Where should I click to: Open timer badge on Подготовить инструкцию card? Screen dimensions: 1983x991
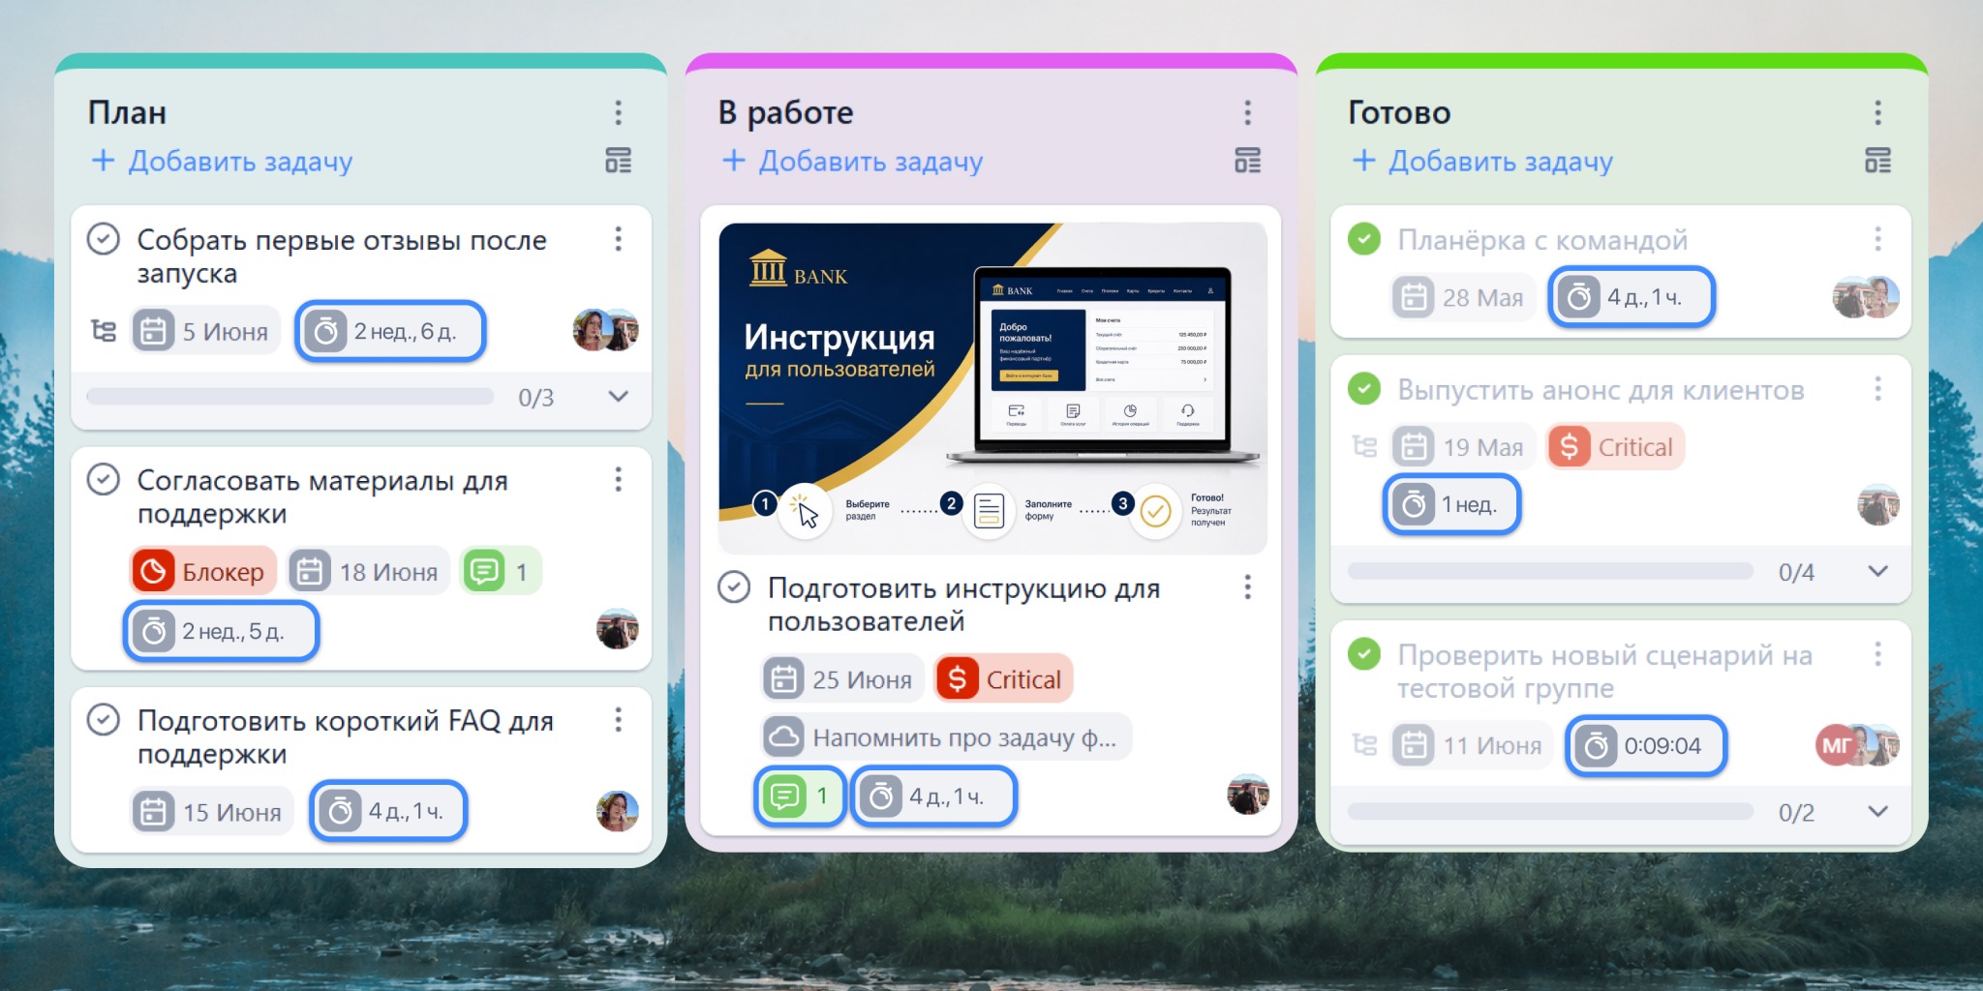coord(933,796)
